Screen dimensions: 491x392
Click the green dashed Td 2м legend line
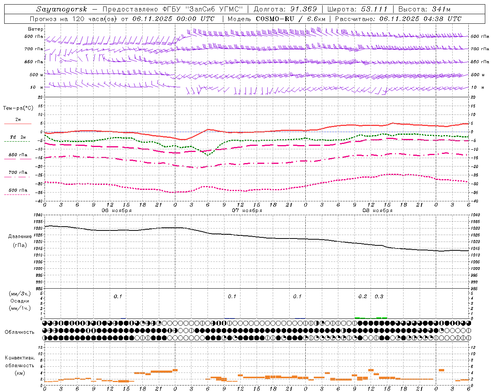pos(17,142)
